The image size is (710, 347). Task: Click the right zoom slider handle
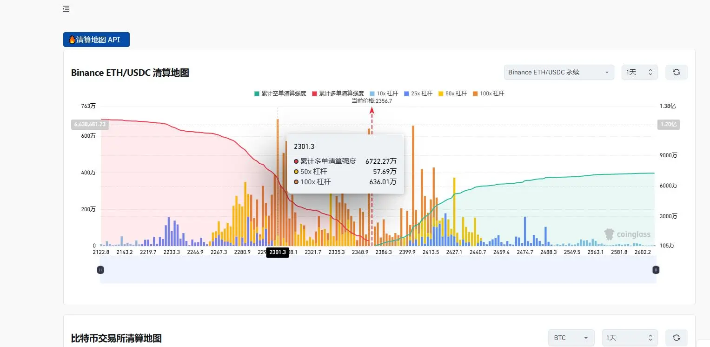click(656, 270)
